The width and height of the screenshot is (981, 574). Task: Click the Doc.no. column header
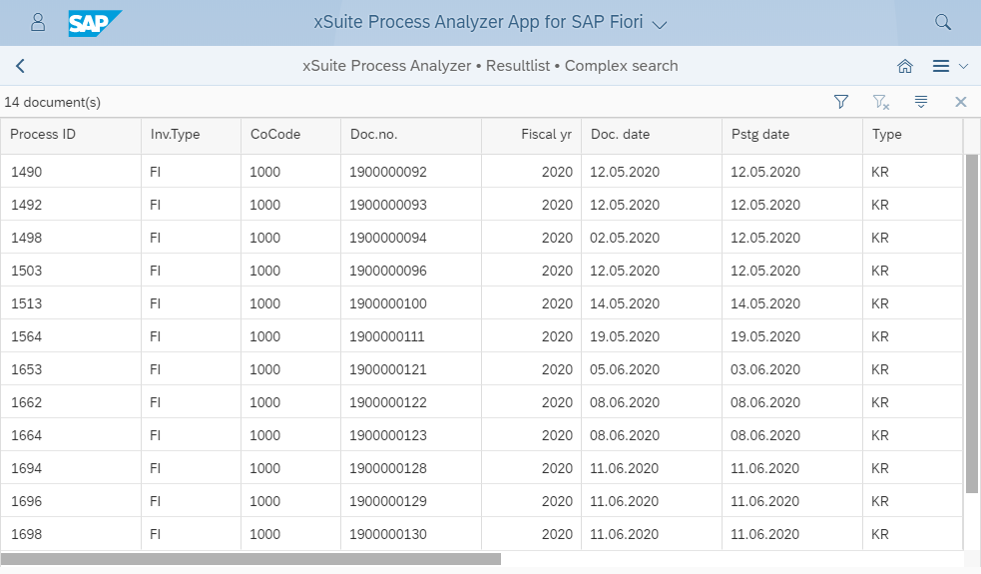[411, 135]
